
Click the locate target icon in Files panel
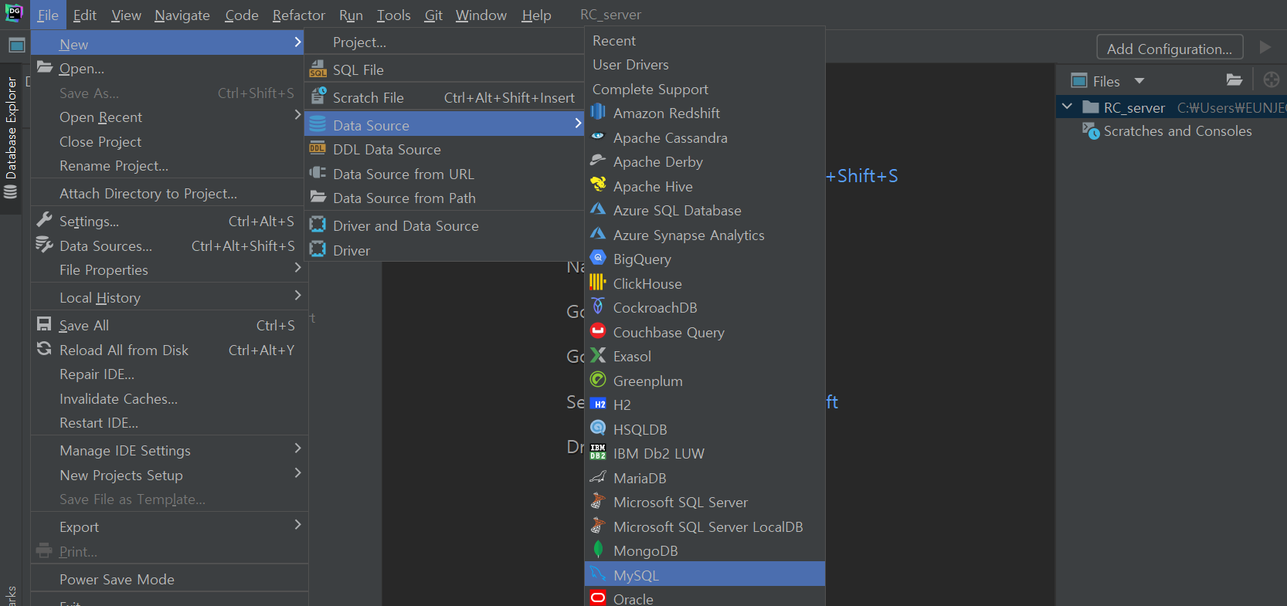pos(1271,80)
